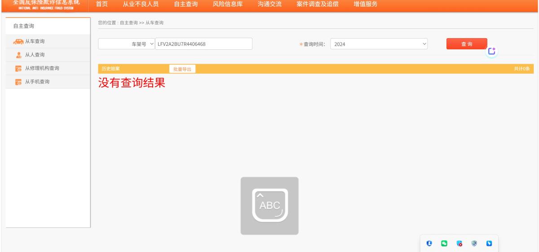
Task: Click the car icon beside 从车查询
Action: (18, 42)
